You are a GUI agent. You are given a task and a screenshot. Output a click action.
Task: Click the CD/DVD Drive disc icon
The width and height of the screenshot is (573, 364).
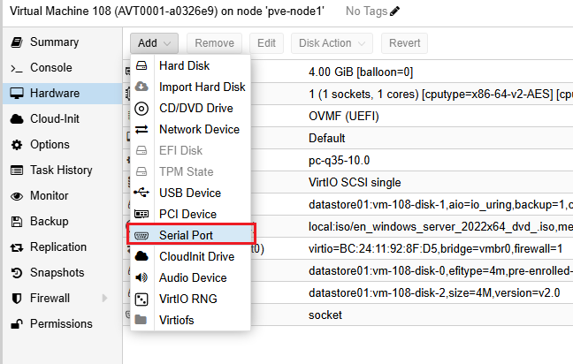[141, 109]
